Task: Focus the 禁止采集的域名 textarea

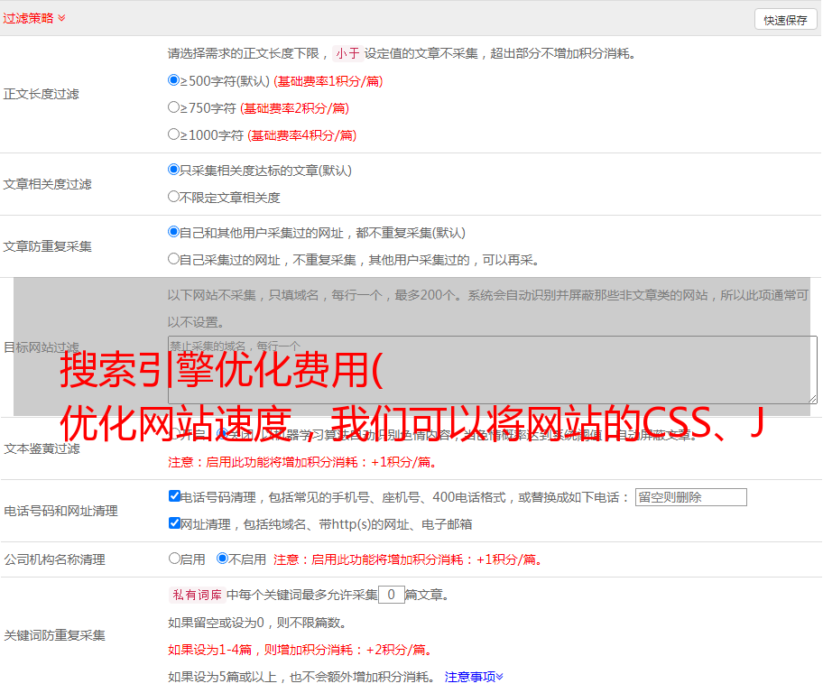Action: [x=493, y=370]
